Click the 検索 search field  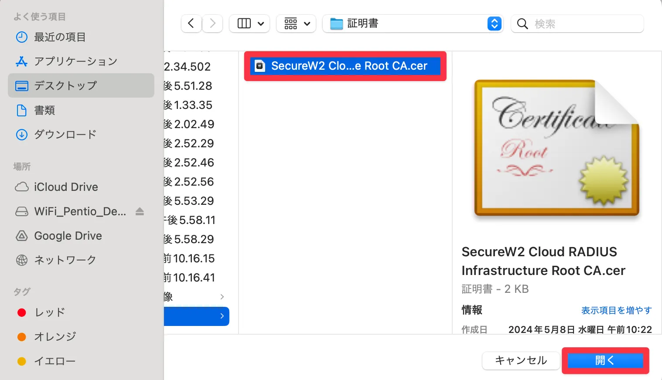tap(577, 24)
